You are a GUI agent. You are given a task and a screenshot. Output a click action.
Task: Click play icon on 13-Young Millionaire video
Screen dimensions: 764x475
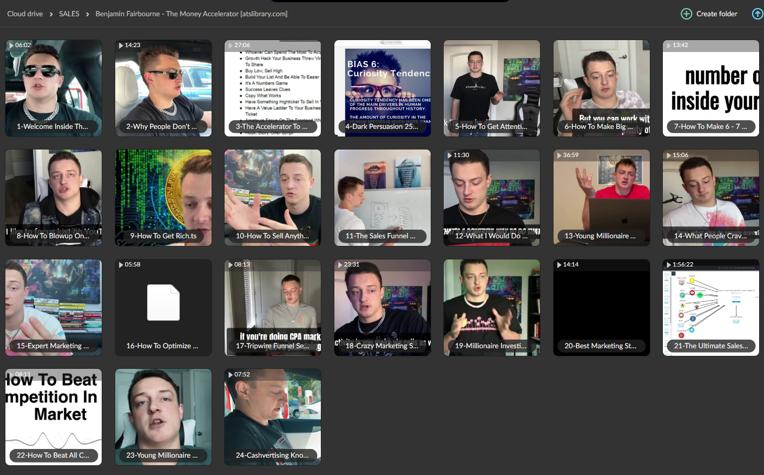[x=559, y=155]
